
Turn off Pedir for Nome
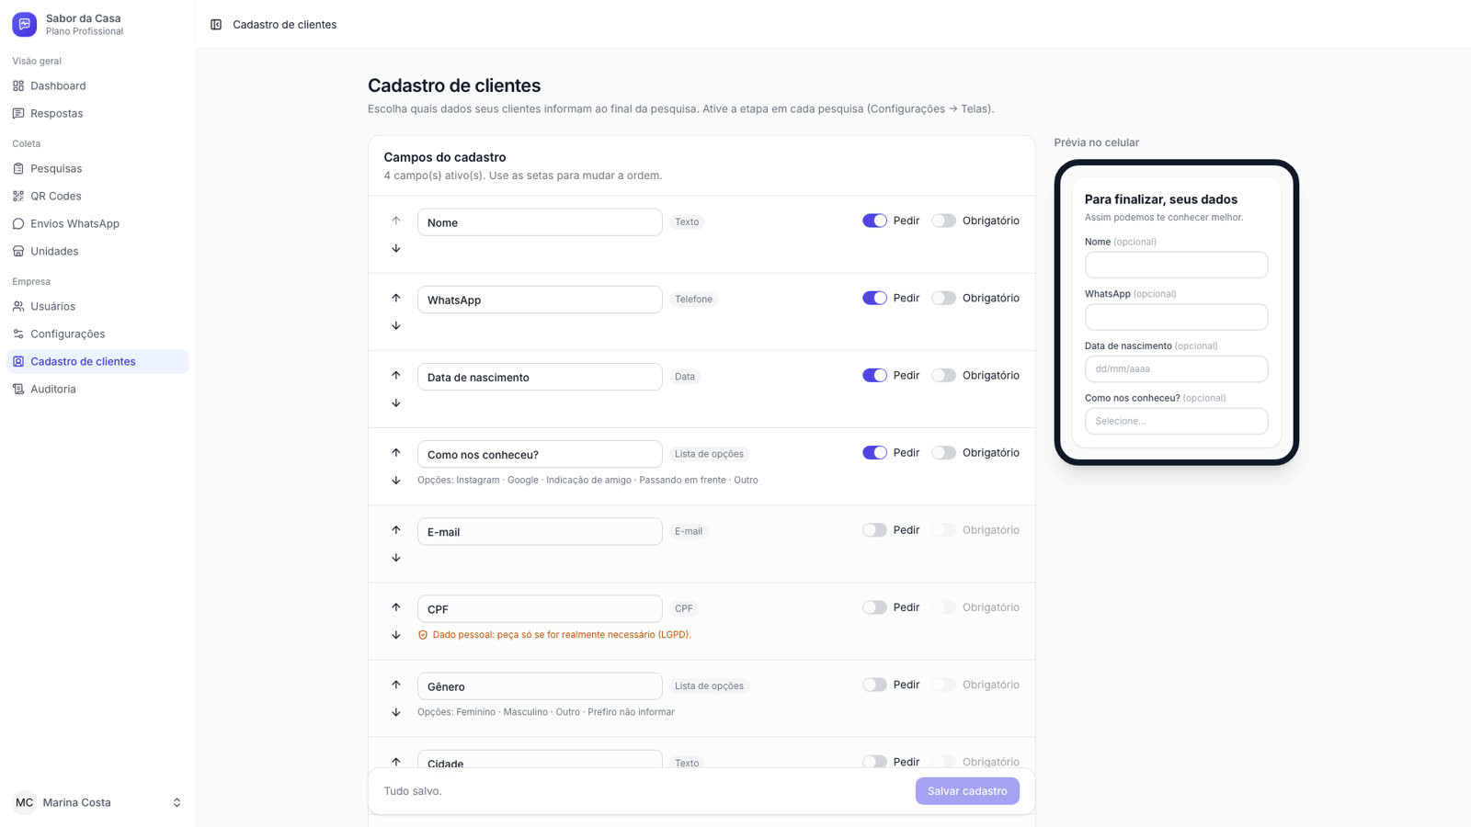tap(874, 221)
